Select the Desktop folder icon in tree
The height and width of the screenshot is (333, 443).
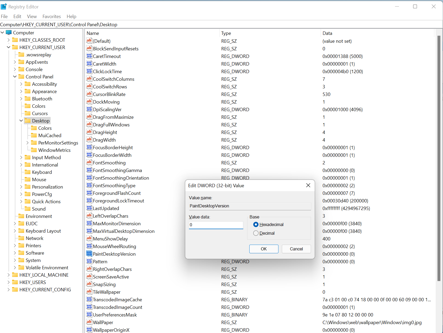click(28, 121)
